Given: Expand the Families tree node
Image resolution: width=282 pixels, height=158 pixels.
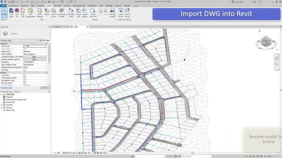Looking at the screenshot, I should click(1, 105).
